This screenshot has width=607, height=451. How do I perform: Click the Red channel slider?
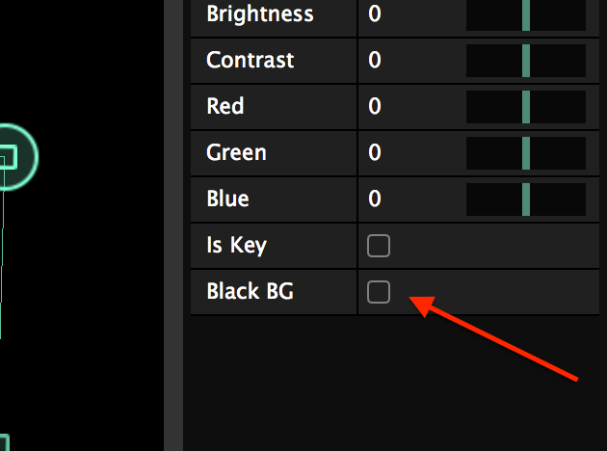(x=526, y=106)
